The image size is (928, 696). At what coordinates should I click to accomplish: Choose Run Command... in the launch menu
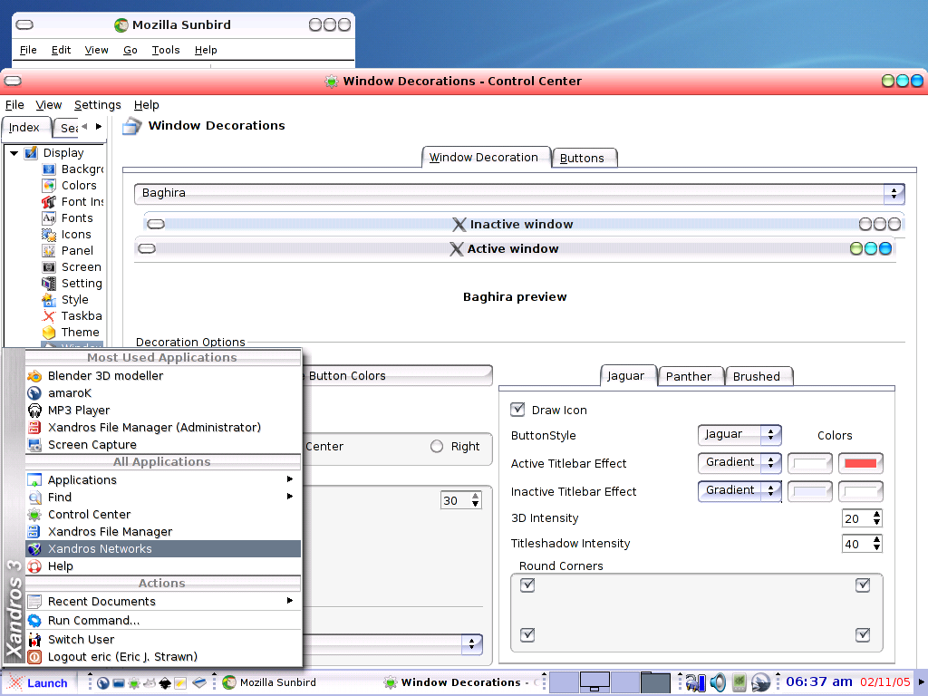coord(163,620)
